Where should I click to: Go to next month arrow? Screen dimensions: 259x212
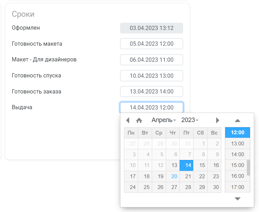[x=218, y=120]
